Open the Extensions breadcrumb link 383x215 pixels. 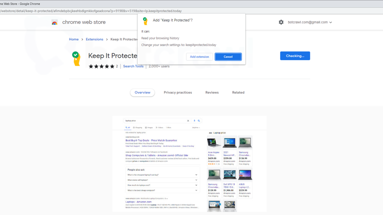94,39
